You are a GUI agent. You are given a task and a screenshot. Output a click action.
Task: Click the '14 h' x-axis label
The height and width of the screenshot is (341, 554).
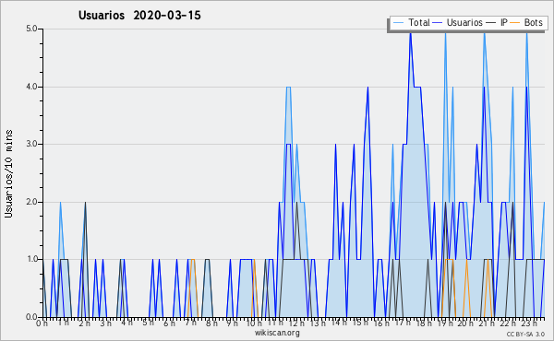click(339, 323)
